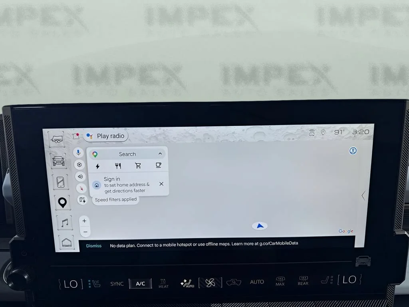
Task: Expand the right side panel chevron
Action: 363,195
